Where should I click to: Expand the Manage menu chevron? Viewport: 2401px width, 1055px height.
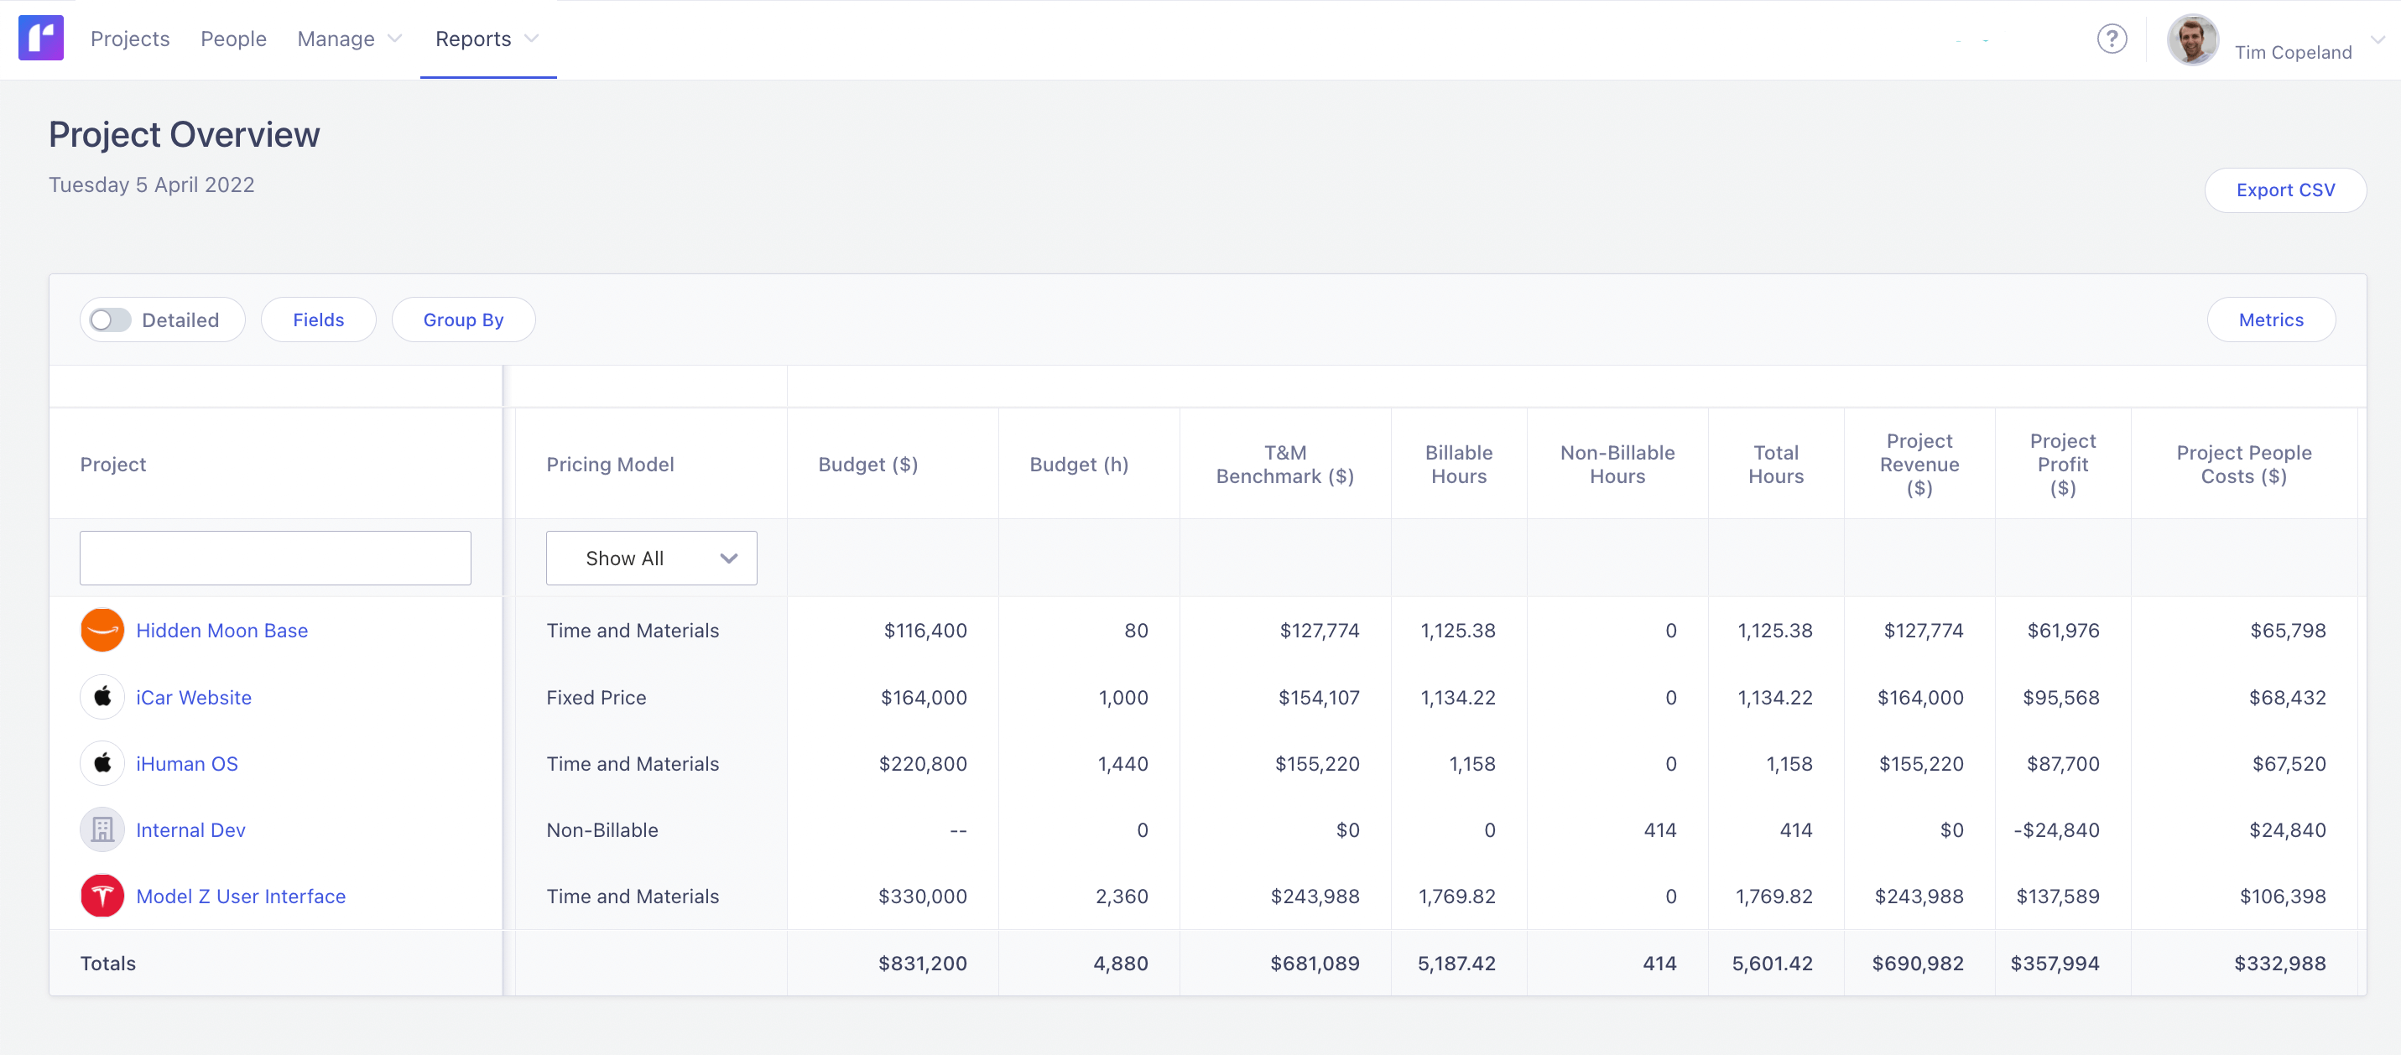pos(395,39)
